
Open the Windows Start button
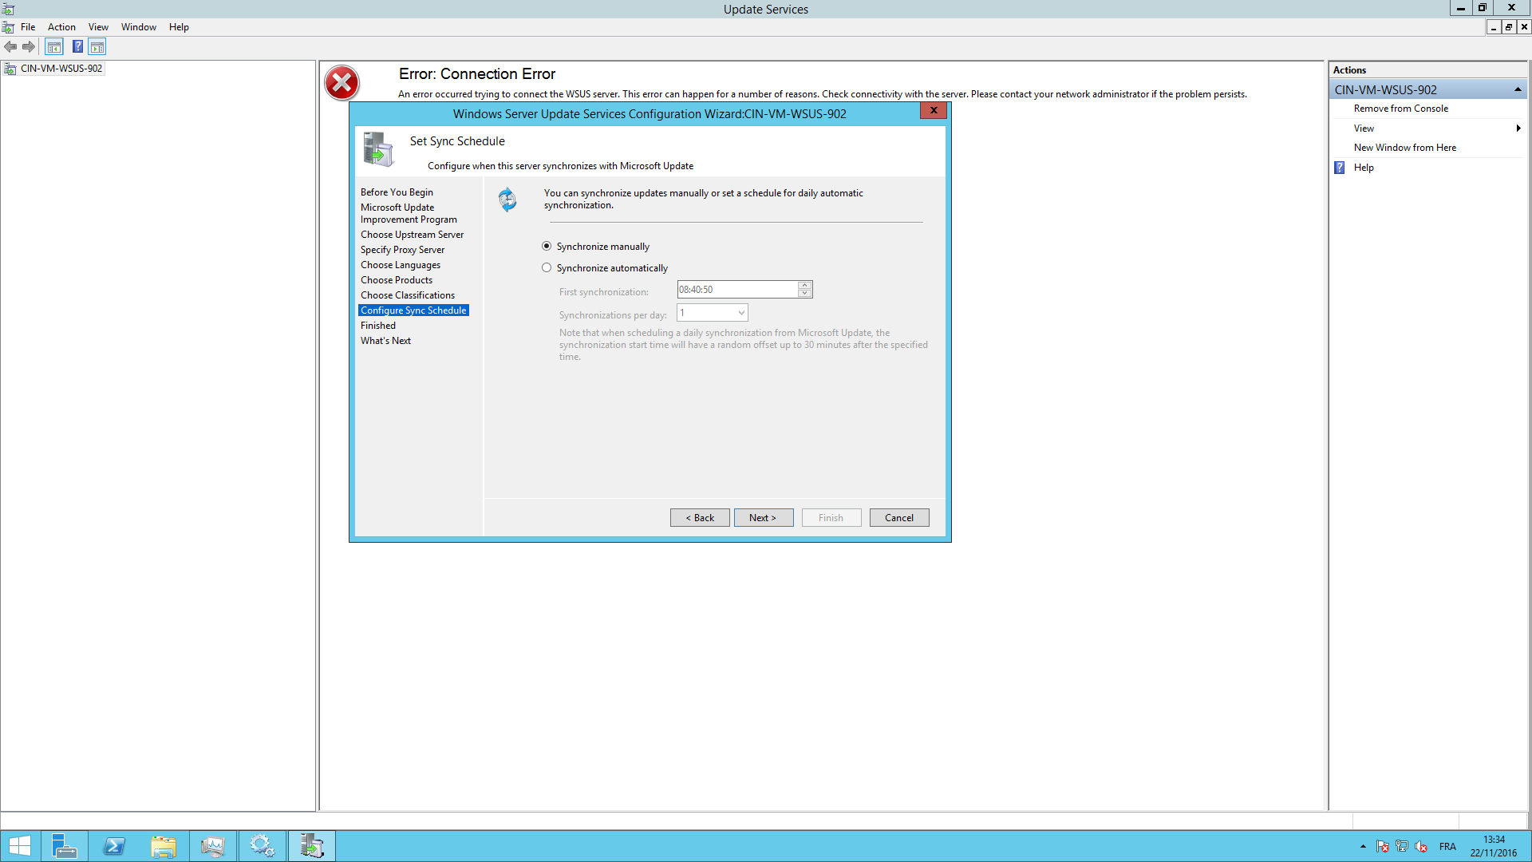19,846
